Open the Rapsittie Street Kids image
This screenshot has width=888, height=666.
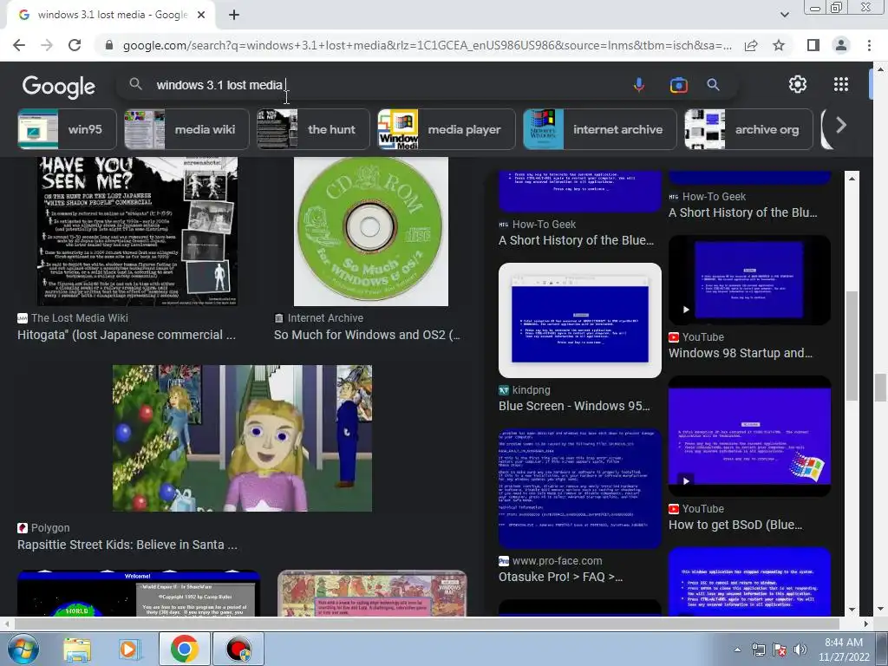coord(243,438)
